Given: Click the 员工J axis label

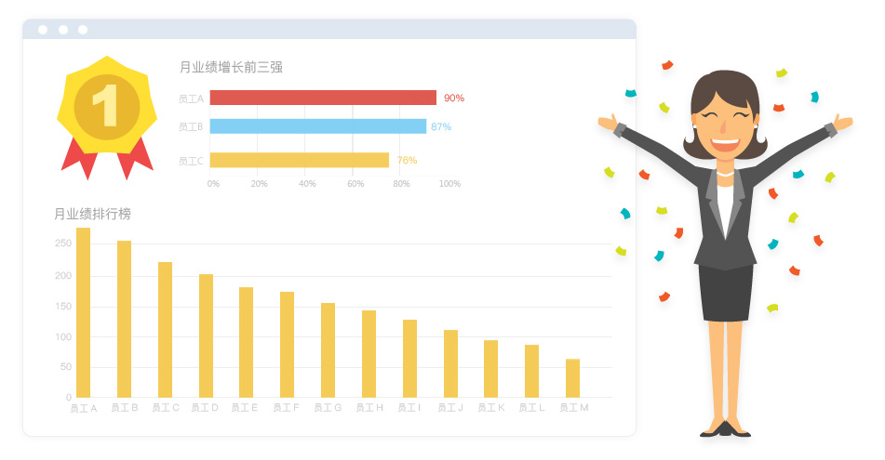Looking at the screenshot, I should click(x=449, y=408).
